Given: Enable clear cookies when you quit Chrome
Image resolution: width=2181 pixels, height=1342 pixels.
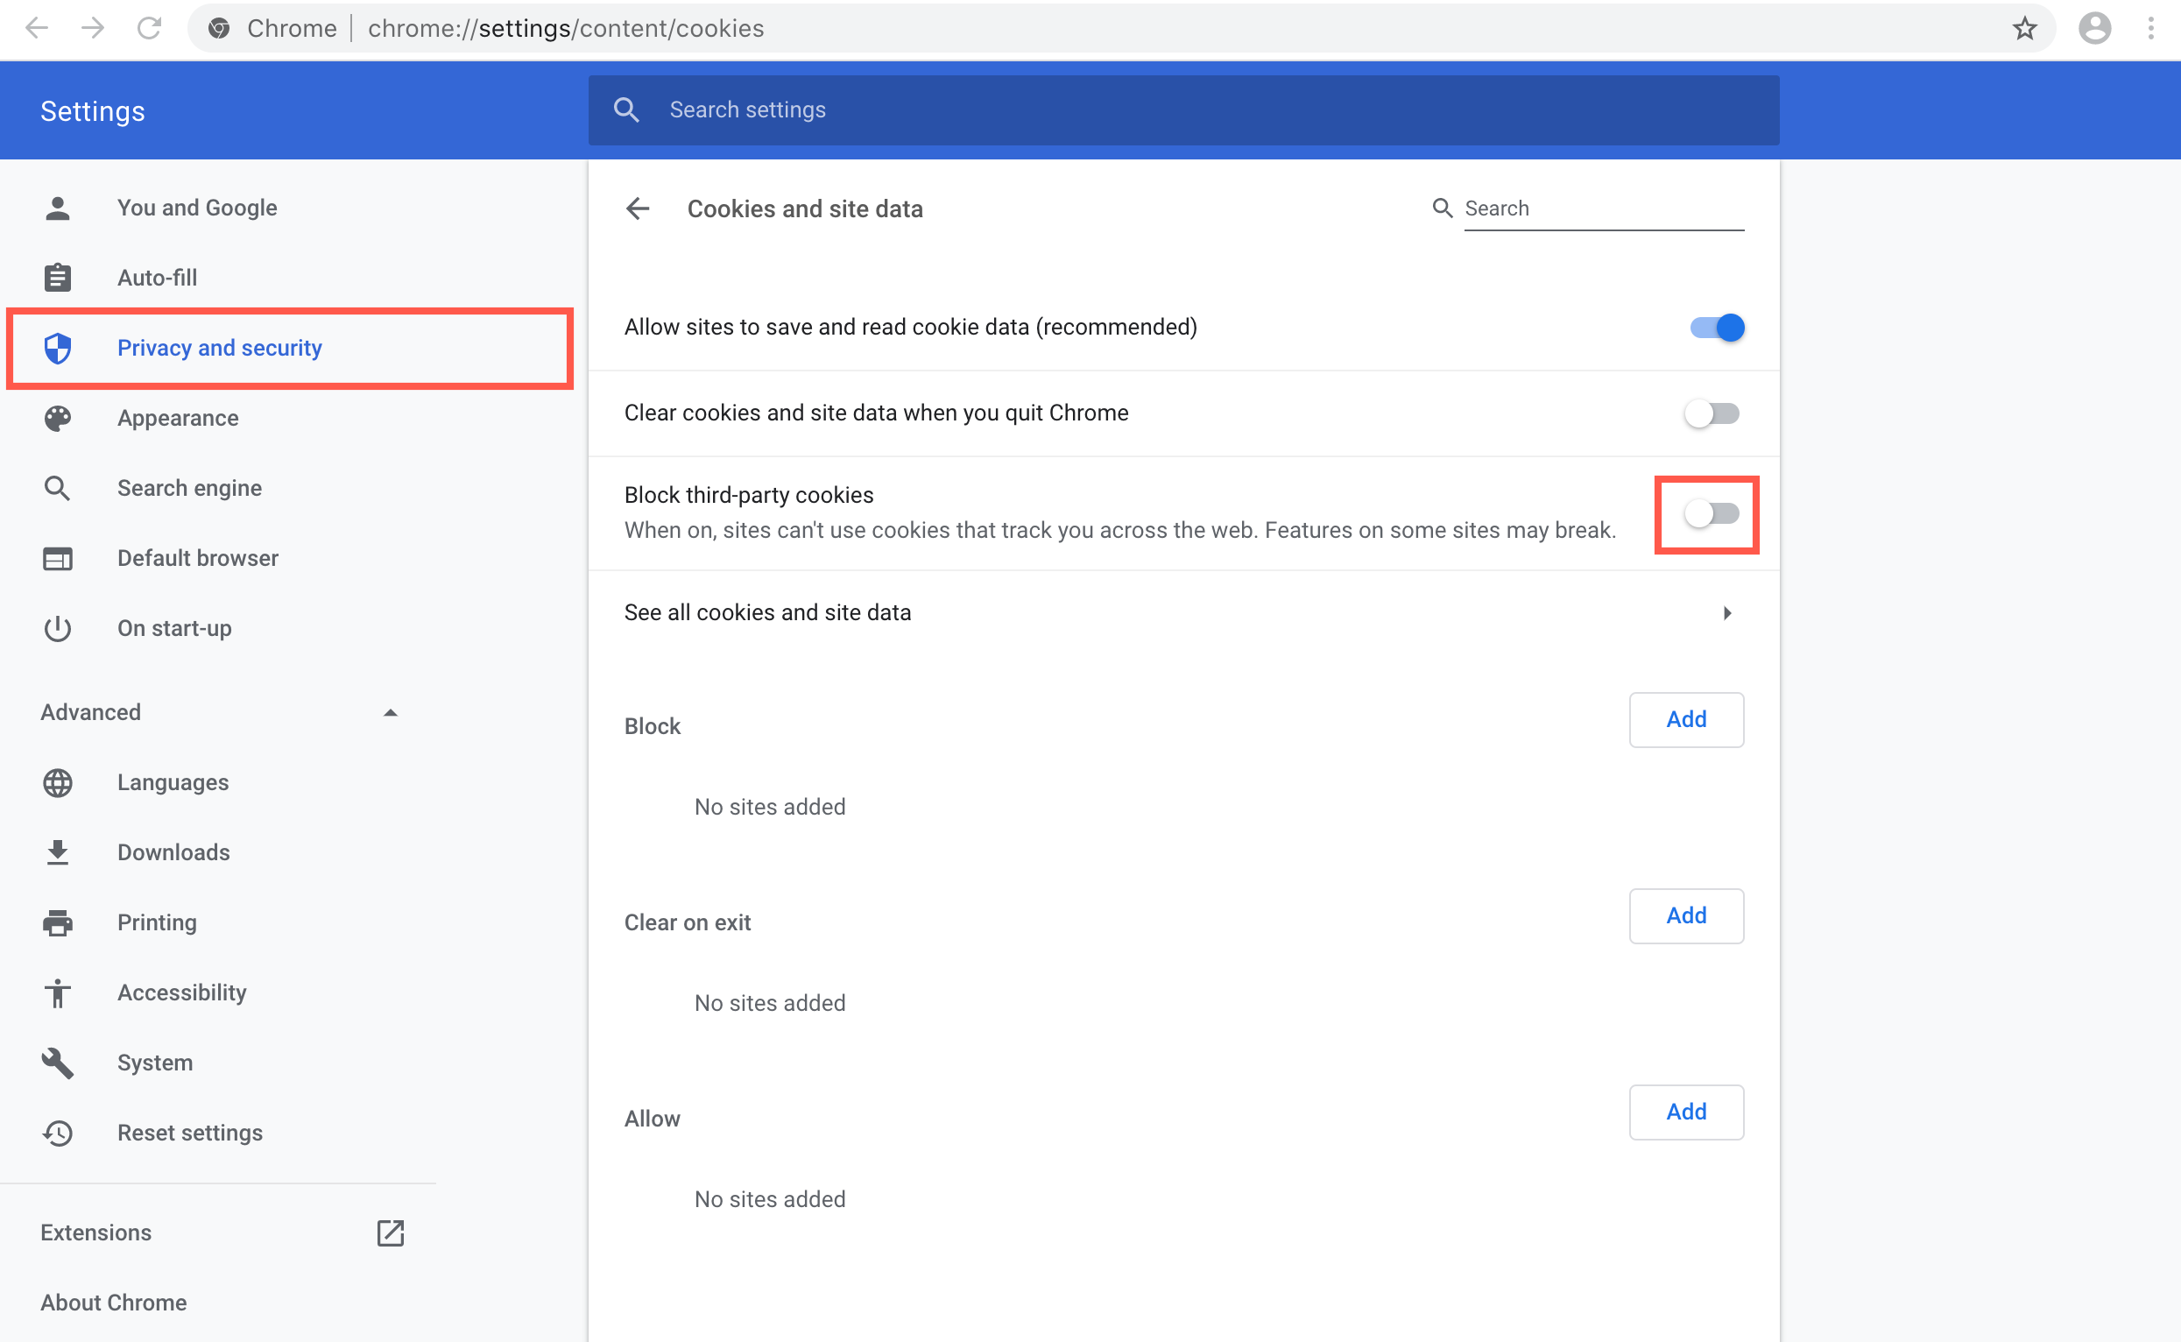Looking at the screenshot, I should click(1711, 413).
